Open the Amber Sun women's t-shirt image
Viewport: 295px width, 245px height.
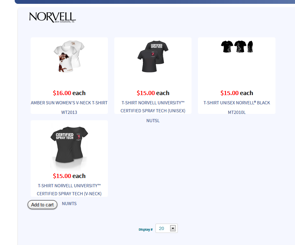(x=69, y=56)
